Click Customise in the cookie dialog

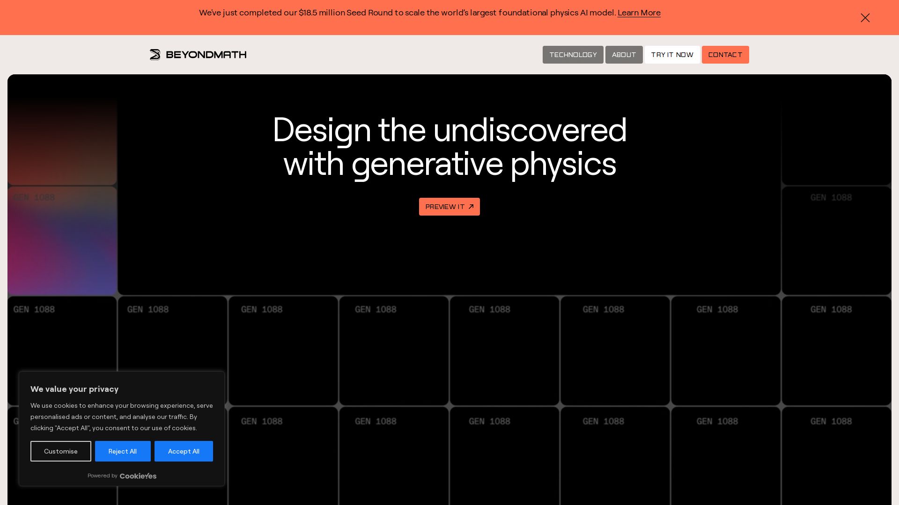(61, 451)
